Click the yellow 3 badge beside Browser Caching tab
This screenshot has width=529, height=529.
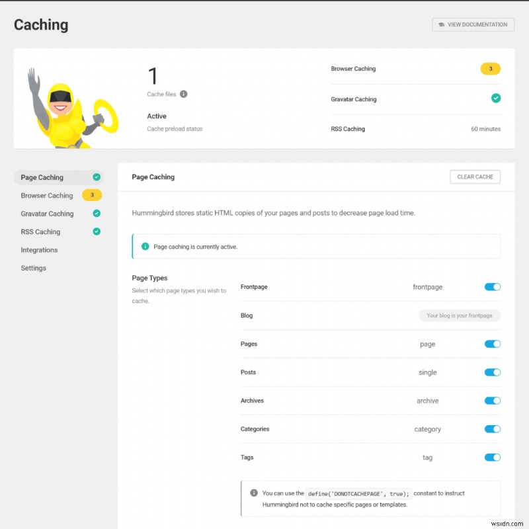pos(92,195)
